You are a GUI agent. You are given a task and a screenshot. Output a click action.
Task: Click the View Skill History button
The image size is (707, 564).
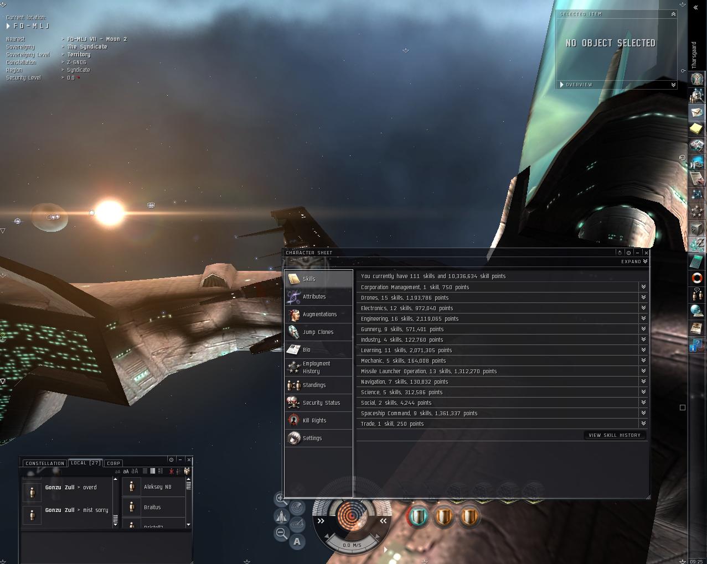(x=615, y=435)
